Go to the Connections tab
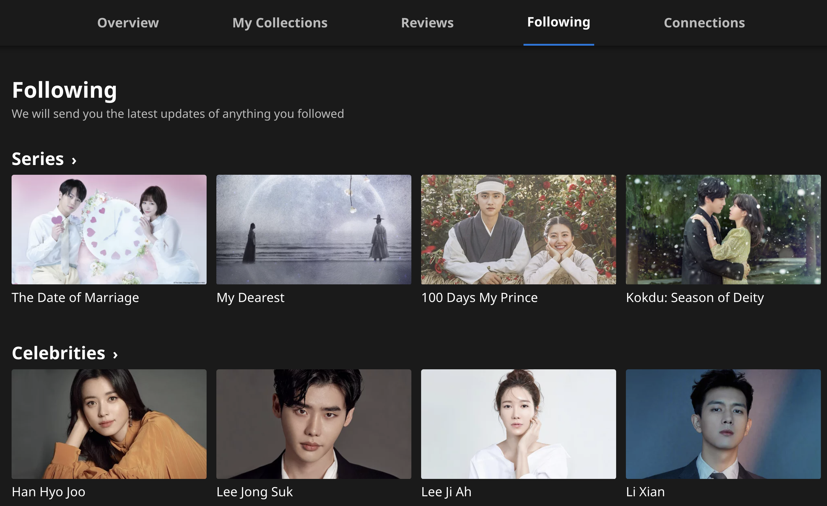 click(x=704, y=23)
